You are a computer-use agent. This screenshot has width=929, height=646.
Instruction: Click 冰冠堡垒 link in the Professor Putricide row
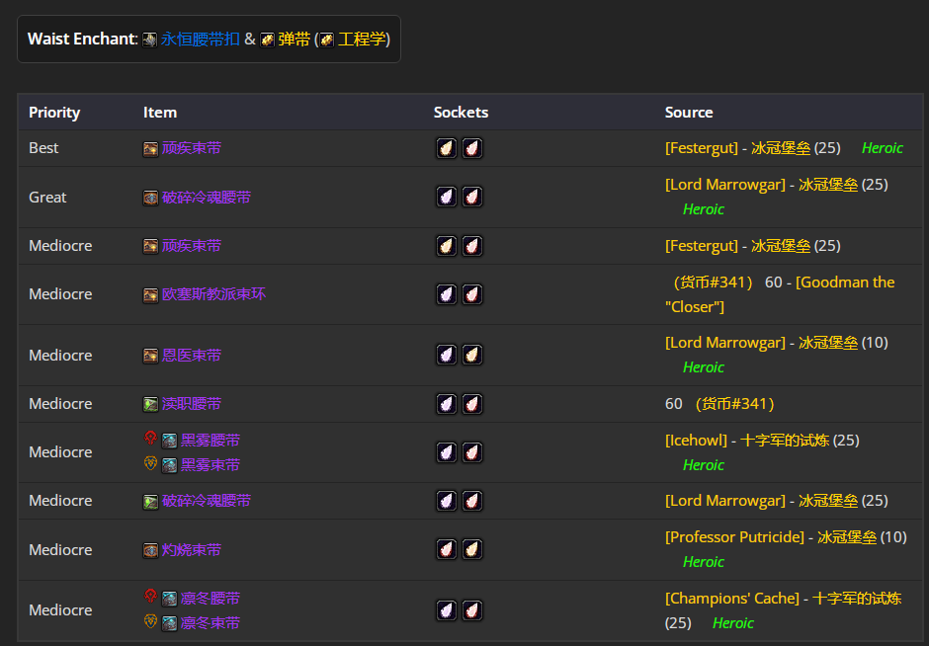click(847, 537)
